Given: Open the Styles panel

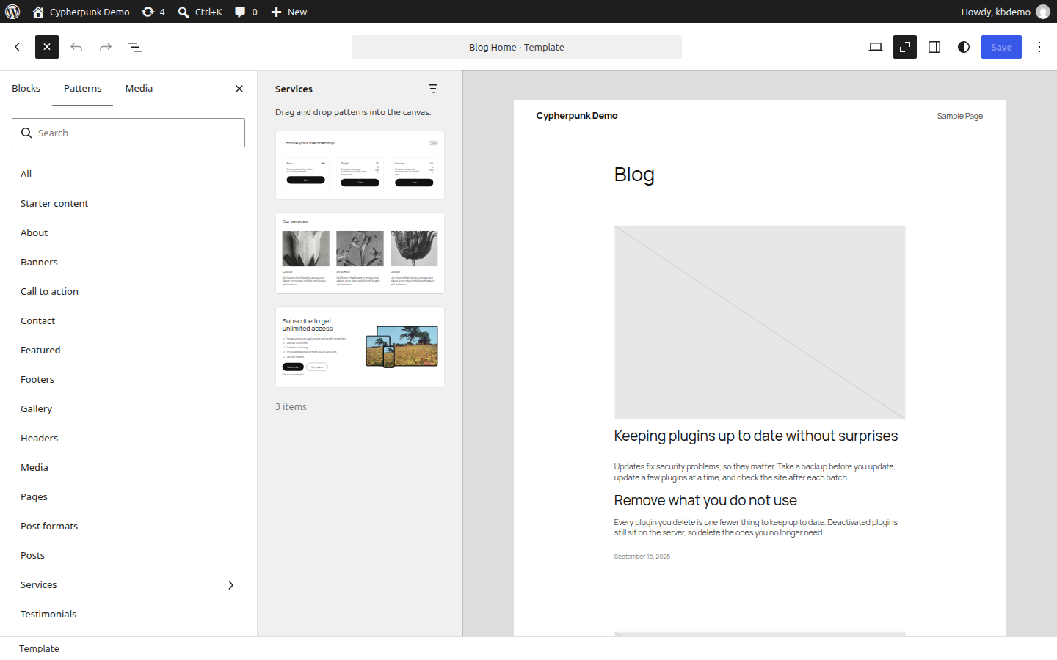Looking at the screenshot, I should click(x=964, y=47).
